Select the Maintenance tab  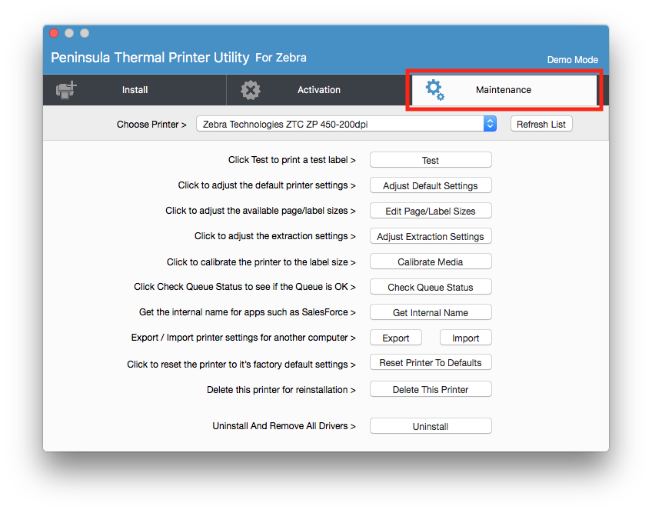[504, 90]
